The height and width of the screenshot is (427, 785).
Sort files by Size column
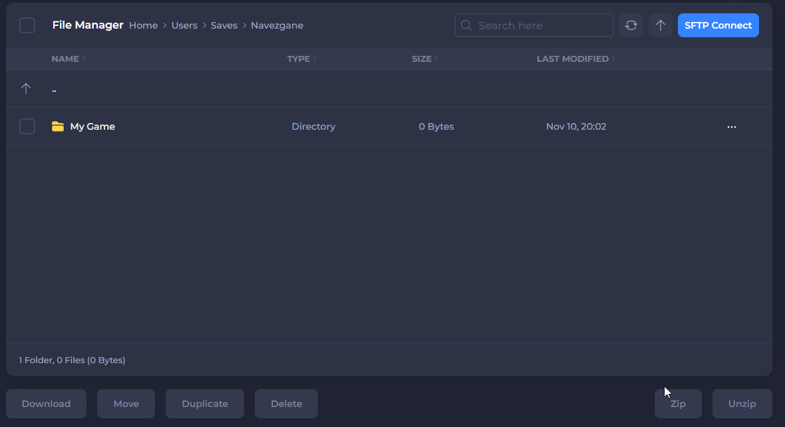point(422,59)
